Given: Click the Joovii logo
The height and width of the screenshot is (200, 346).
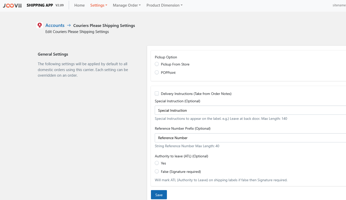Looking at the screenshot, I should point(12,5).
